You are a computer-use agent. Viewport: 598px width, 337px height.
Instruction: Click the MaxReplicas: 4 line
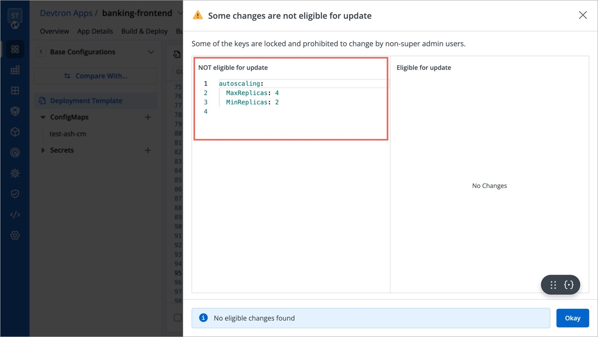[x=252, y=93]
